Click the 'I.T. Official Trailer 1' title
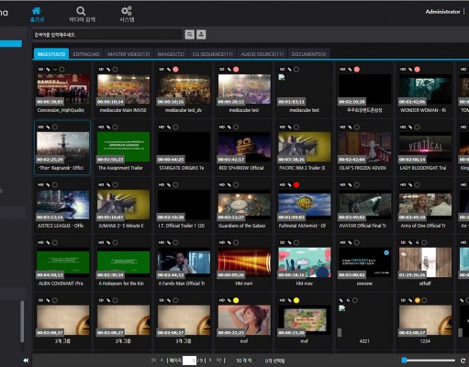The width and height of the screenshot is (469, 367). (181, 226)
